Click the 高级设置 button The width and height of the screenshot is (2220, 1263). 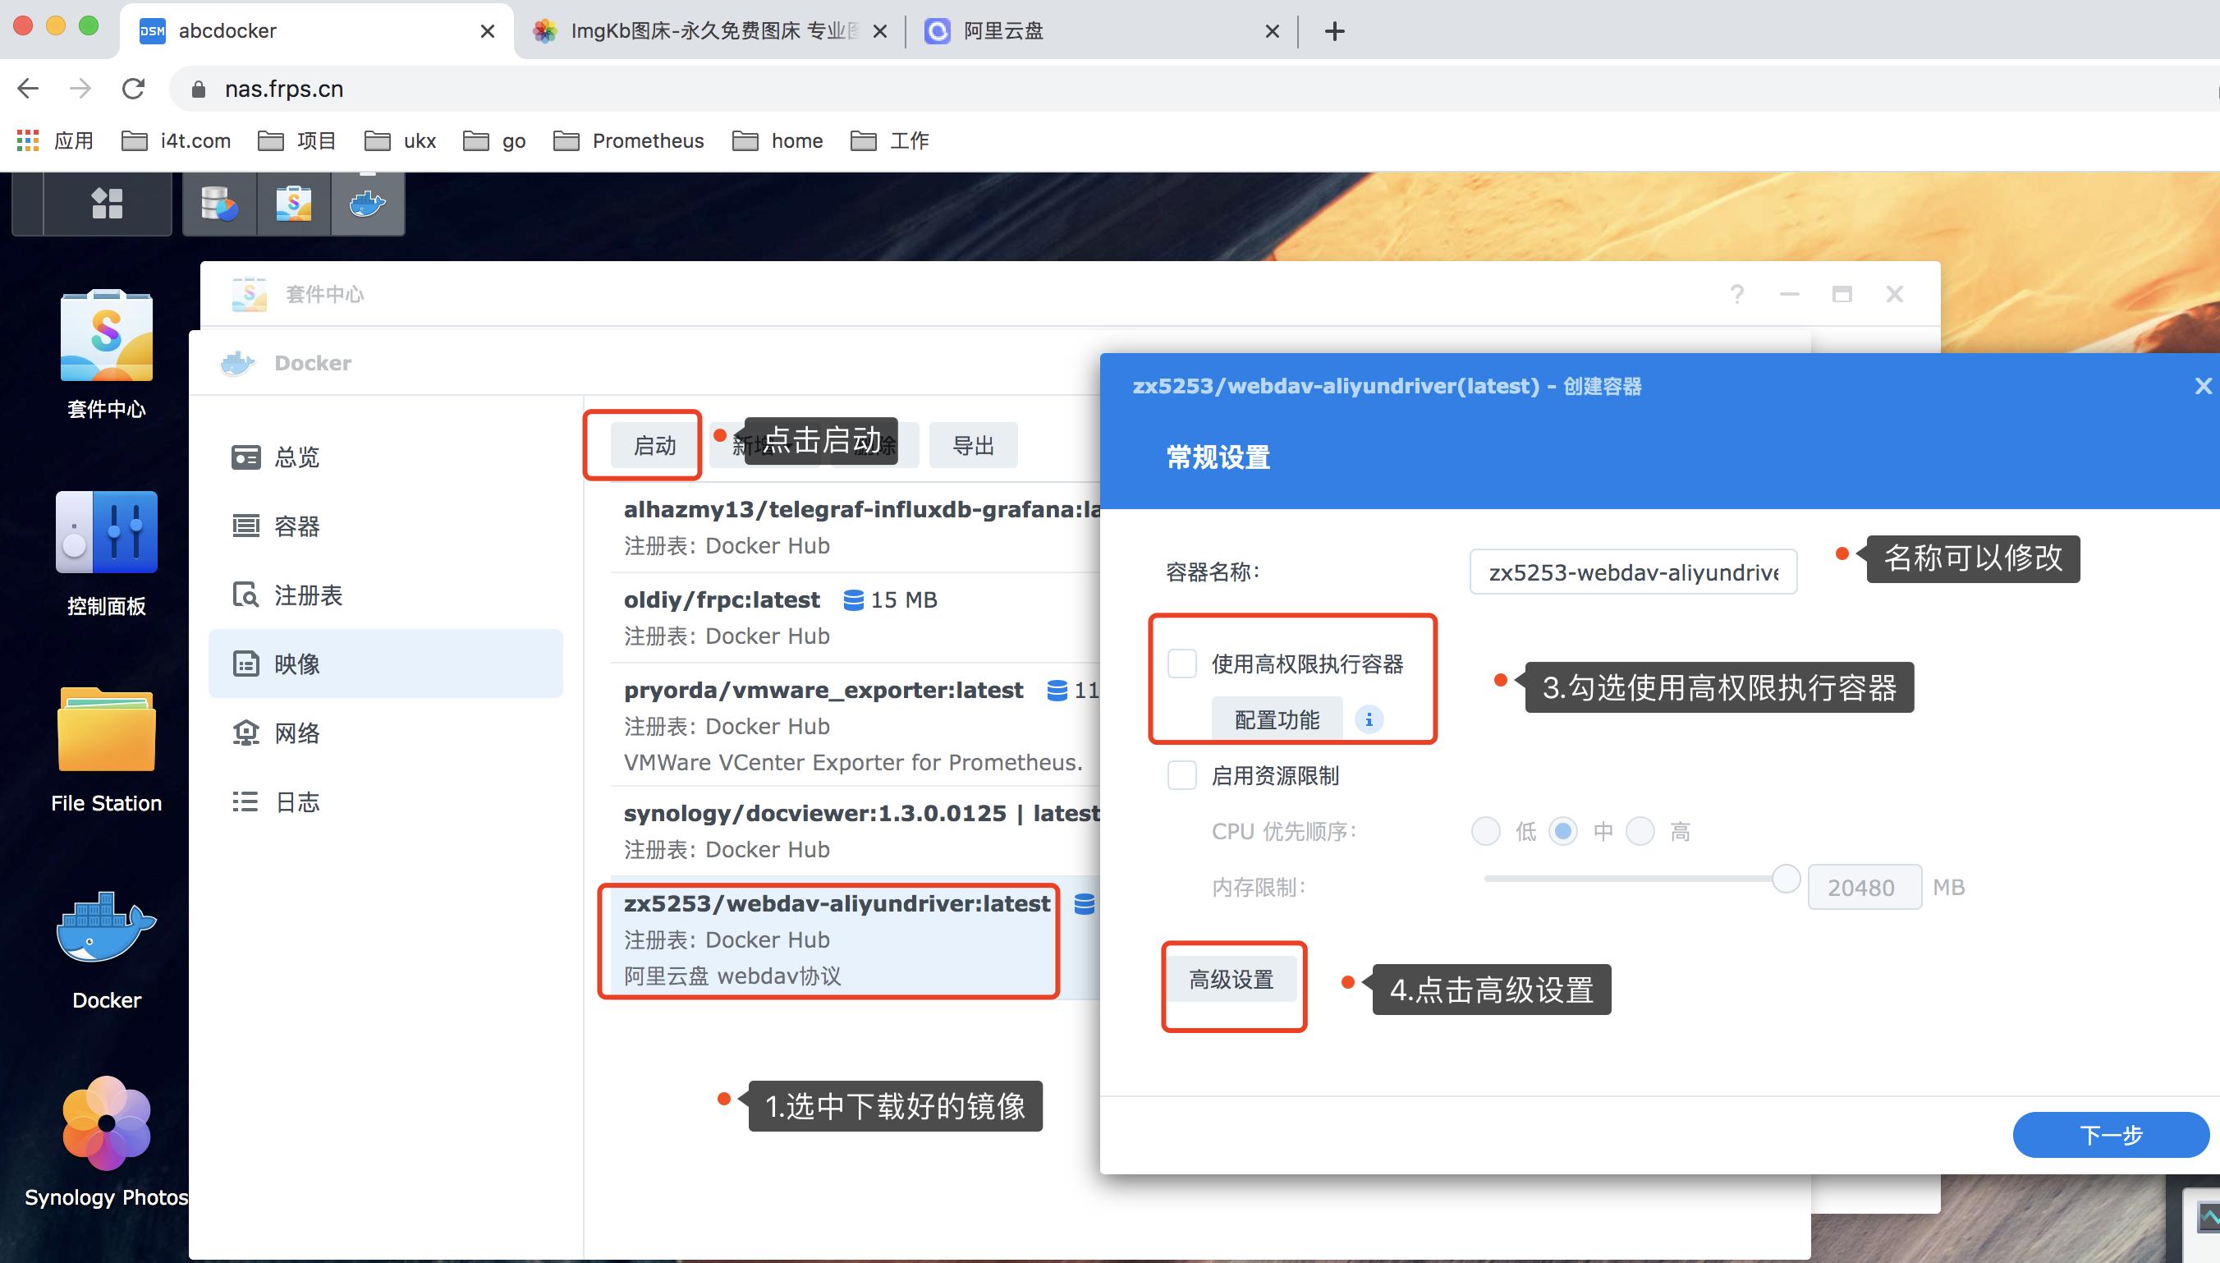pos(1232,980)
